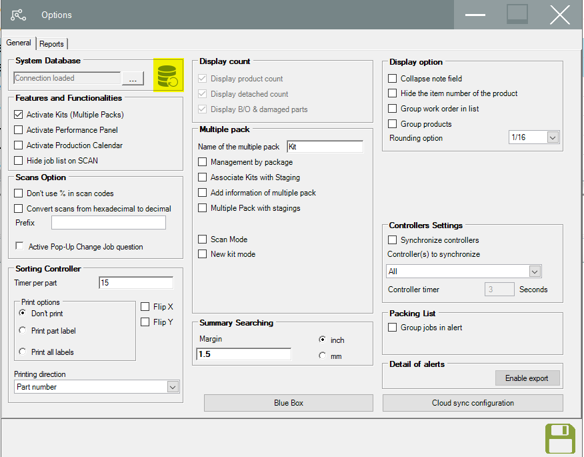Click the database refresh icon
The height and width of the screenshot is (457, 584).
coord(169,75)
